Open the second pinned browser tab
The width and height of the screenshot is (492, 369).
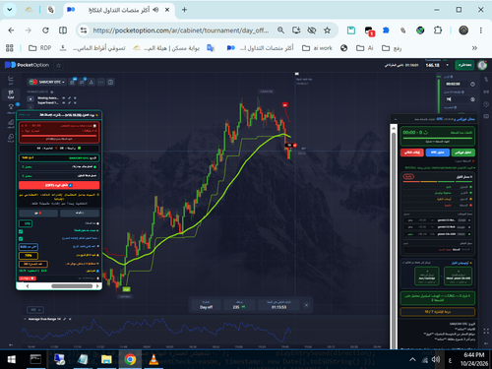click(51, 10)
